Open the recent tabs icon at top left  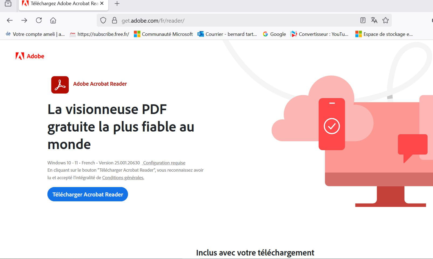(x=8, y=4)
